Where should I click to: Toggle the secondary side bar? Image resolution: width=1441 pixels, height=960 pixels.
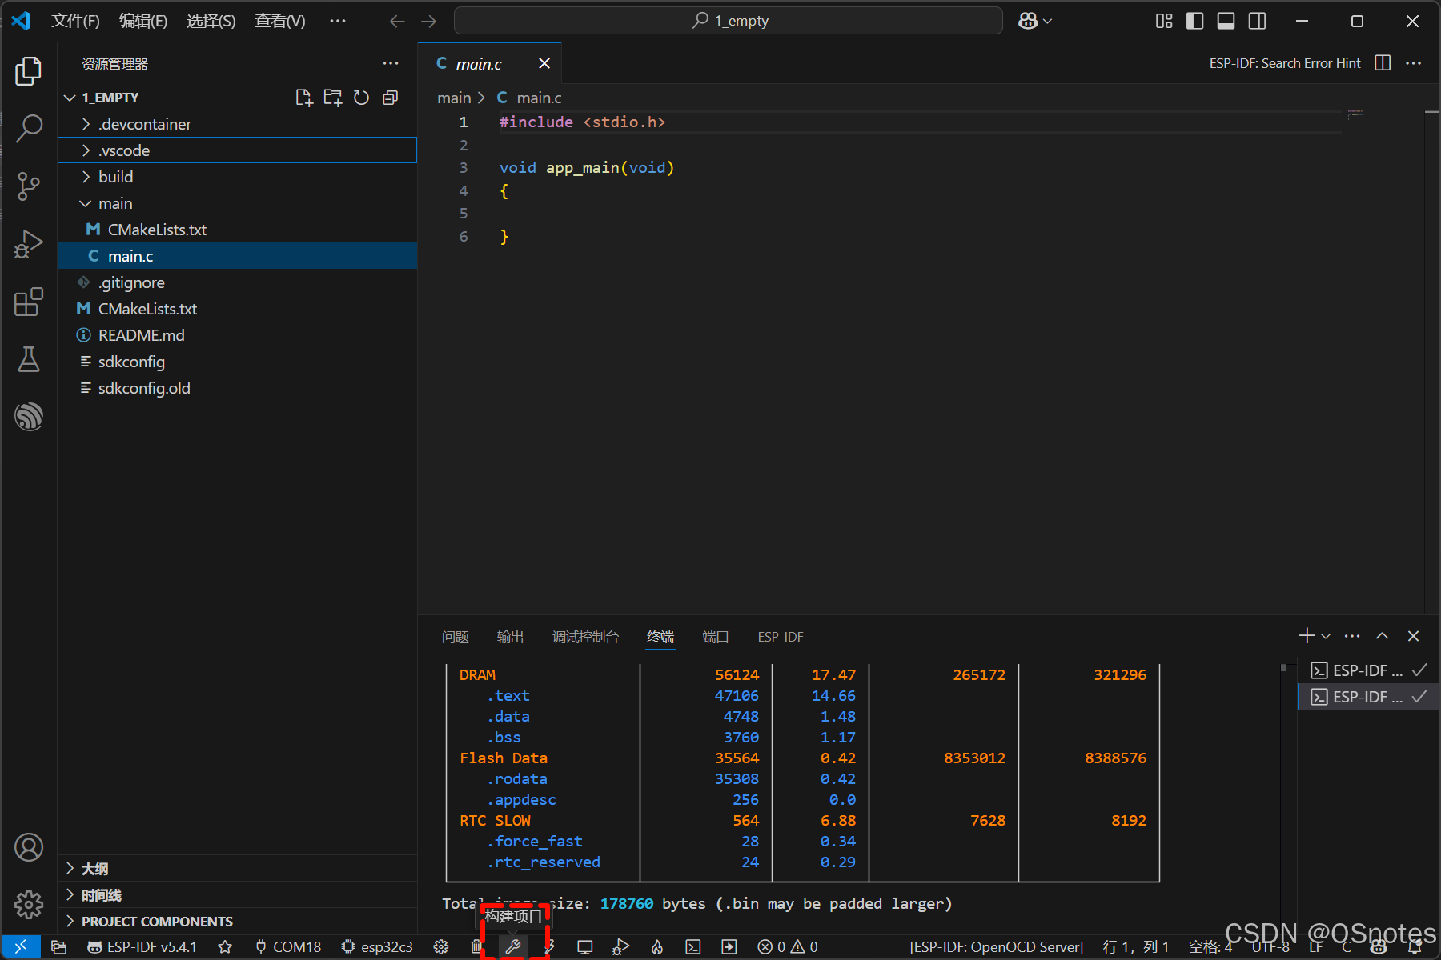(x=1258, y=21)
